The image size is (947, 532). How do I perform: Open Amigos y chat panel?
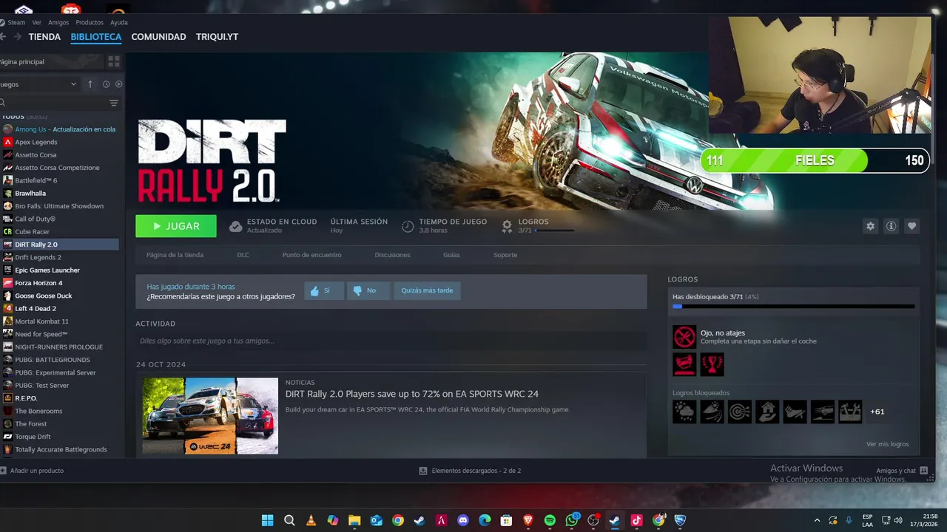(x=902, y=471)
